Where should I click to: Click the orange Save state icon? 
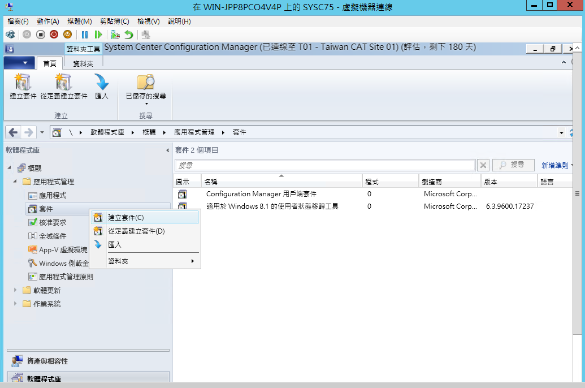tap(67, 35)
